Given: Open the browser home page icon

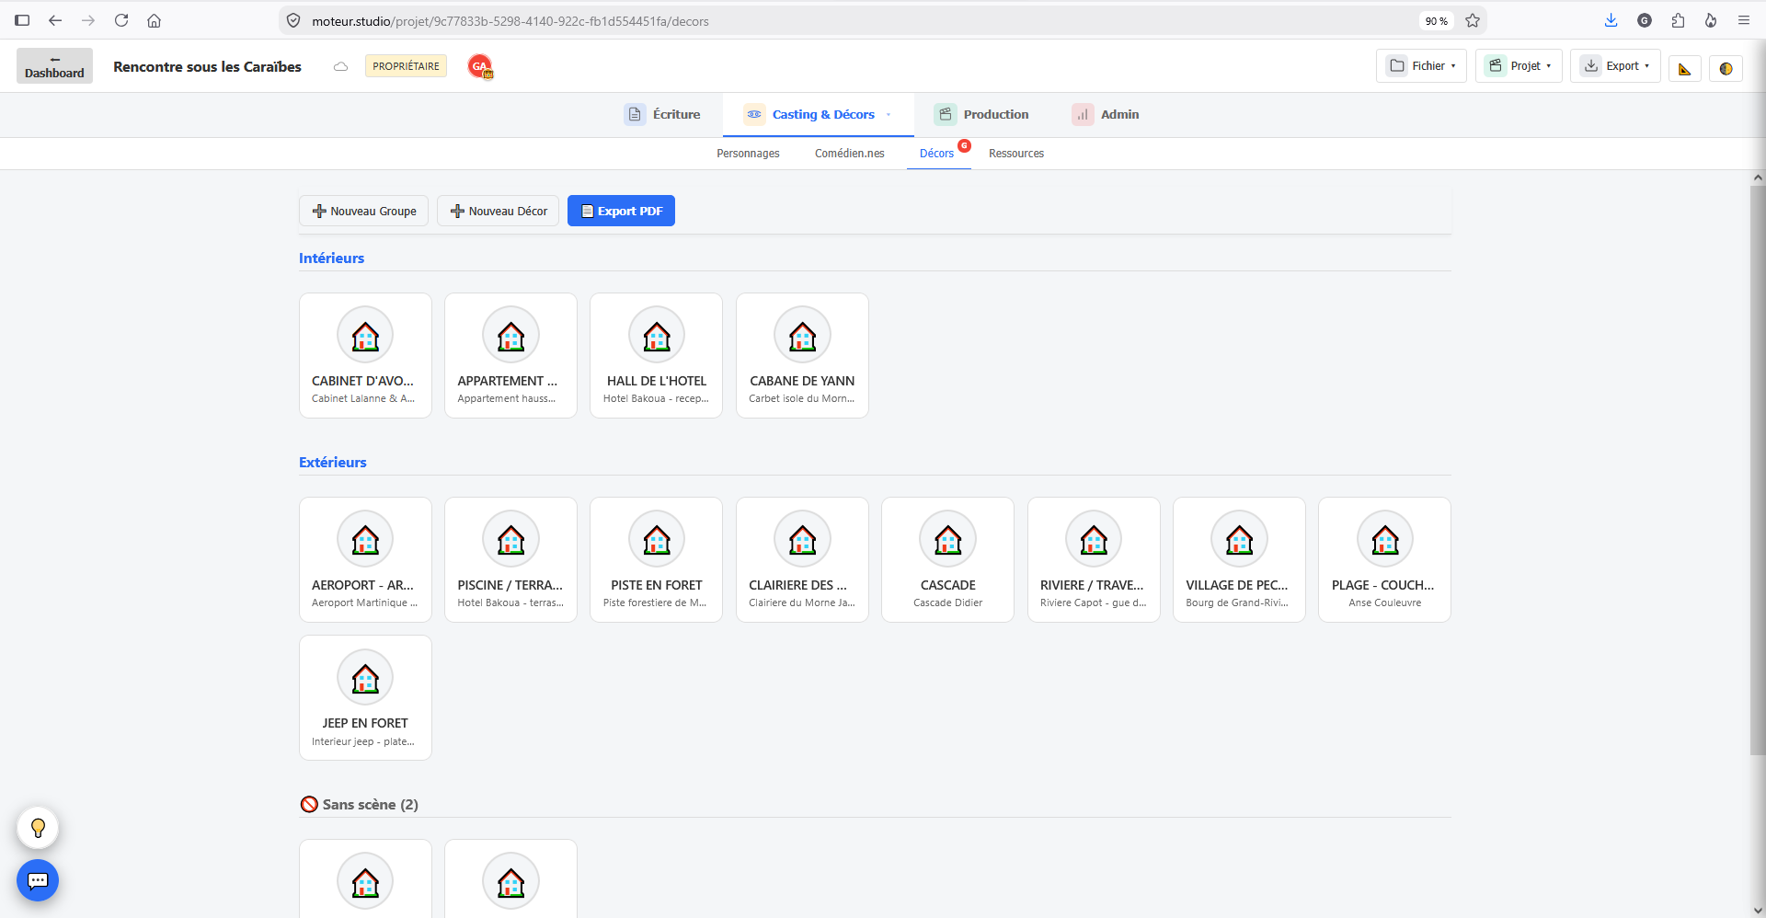Looking at the screenshot, I should click(x=155, y=20).
